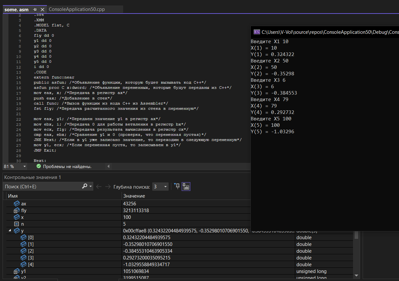Click the value 5 of n
The width and height of the screenshot is (399, 281).
(124, 224)
